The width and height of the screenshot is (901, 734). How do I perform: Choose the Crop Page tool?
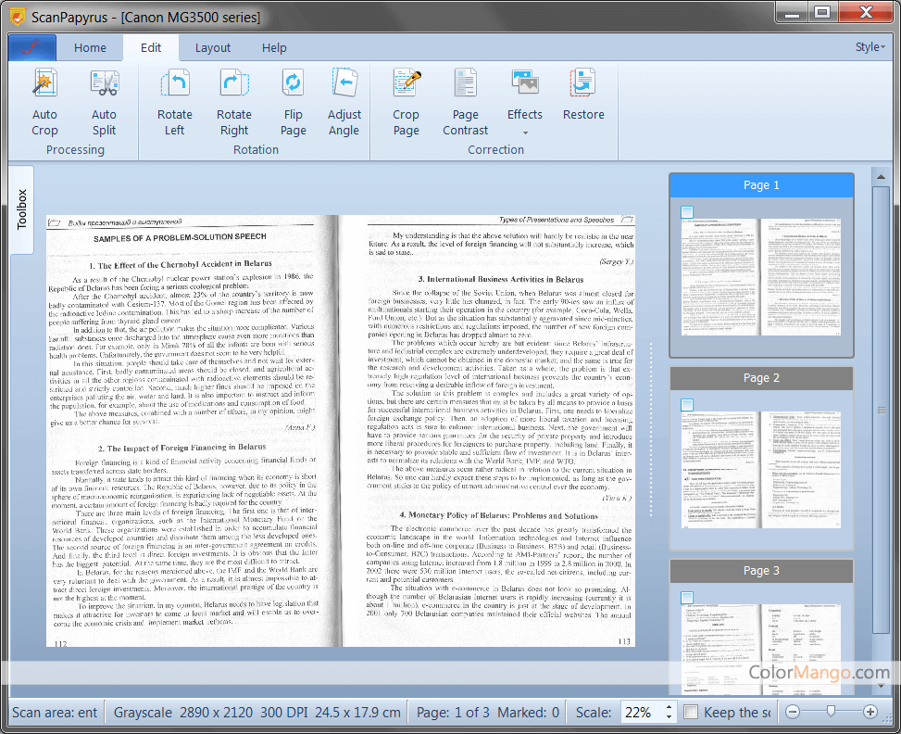406,85
